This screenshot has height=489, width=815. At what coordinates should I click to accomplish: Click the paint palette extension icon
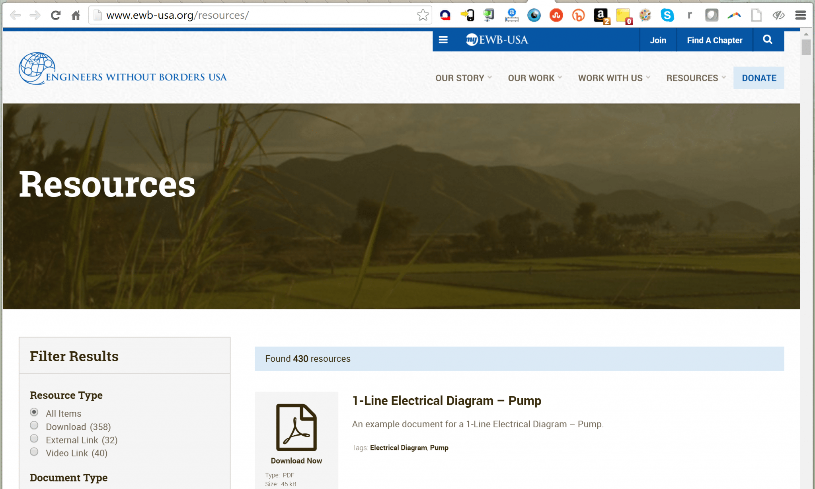pos(645,16)
